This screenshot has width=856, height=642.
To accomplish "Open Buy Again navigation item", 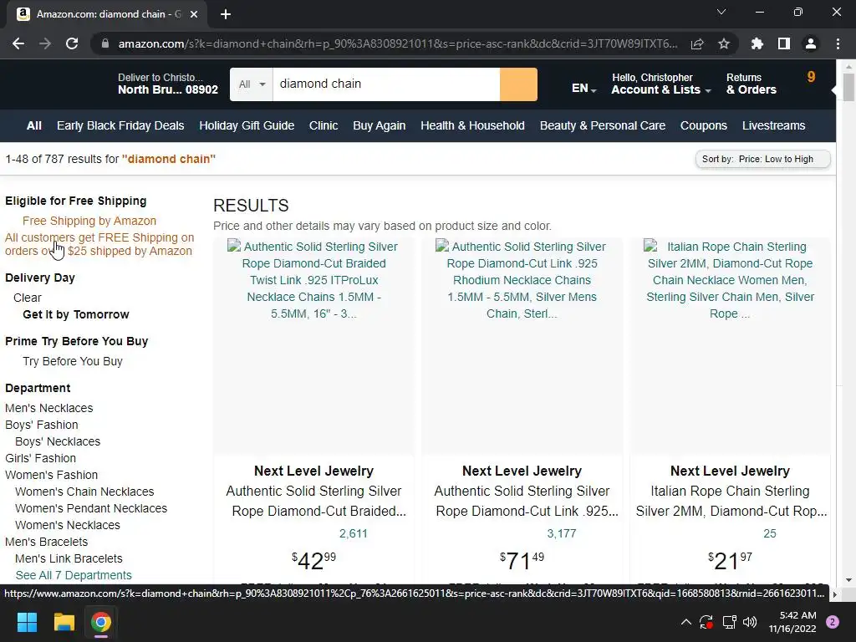I will click(x=379, y=125).
